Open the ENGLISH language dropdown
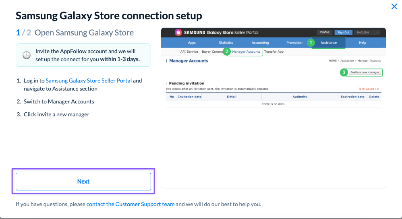This screenshot has height=219, width=402. (367, 33)
